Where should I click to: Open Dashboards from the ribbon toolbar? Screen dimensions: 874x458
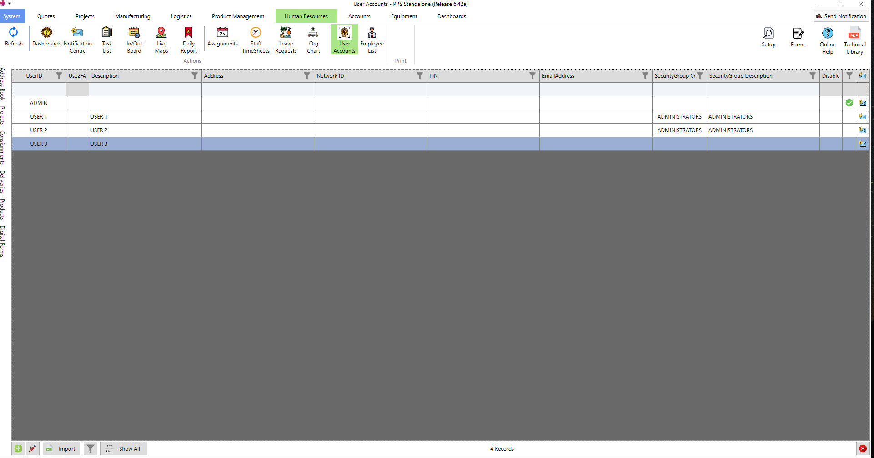tap(46, 36)
